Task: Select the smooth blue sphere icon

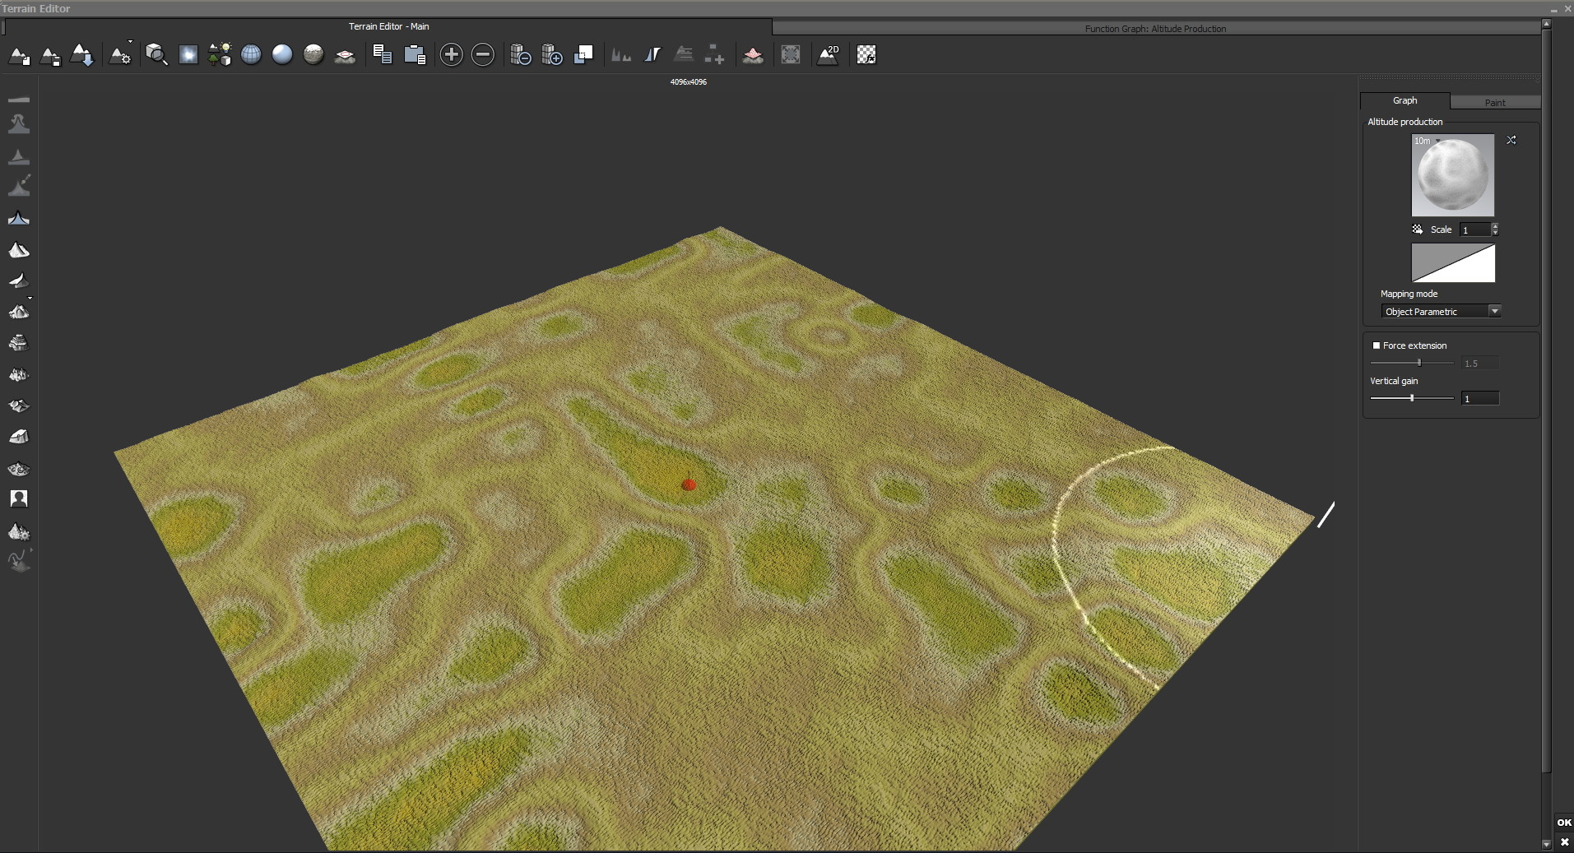Action: [x=282, y=55]
